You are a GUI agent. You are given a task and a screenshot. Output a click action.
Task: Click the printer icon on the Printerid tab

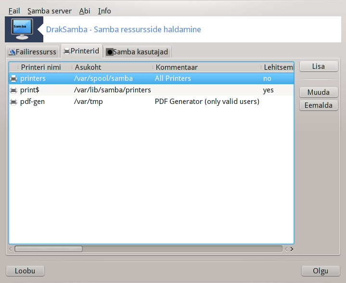click(x=66, y=51)
